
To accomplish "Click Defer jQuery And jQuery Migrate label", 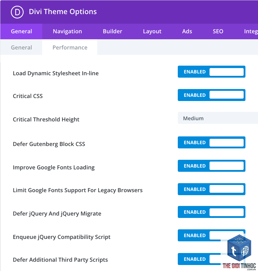I will pos(57,214).
